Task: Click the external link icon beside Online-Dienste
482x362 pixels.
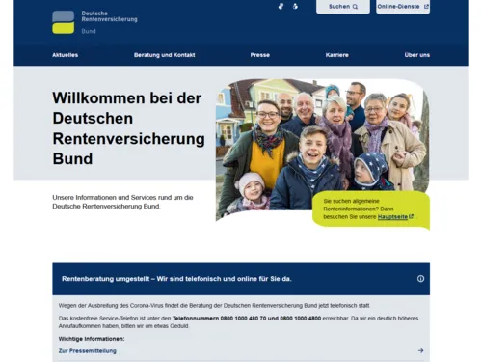Action: point(426,7)
